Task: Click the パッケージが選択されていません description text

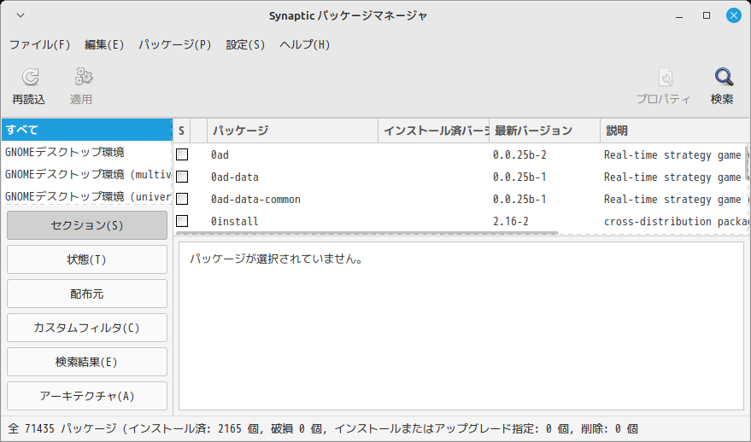Action: coord(276,259)
